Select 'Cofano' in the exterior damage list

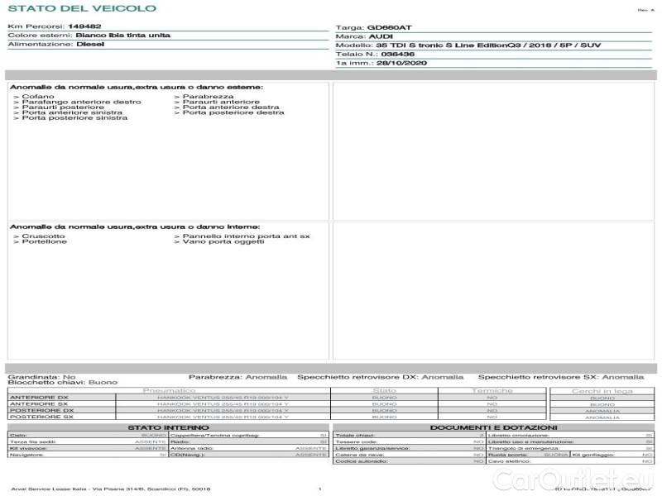[x=38, y=97]
